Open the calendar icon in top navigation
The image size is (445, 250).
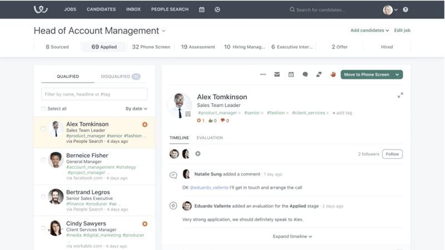[x=201, y=9]
